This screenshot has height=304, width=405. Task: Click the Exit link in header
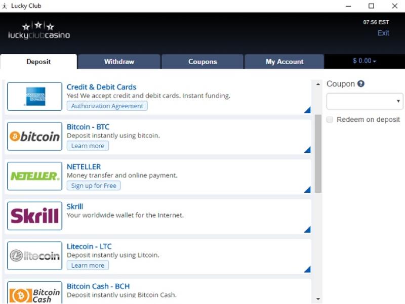(383, 33)
